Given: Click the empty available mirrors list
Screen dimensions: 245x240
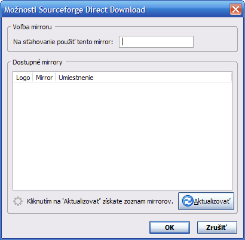Looking at the screenshot, I should [122, 136].
